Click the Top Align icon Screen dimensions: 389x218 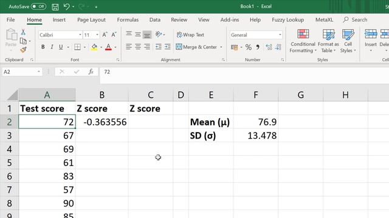(129, 34)
